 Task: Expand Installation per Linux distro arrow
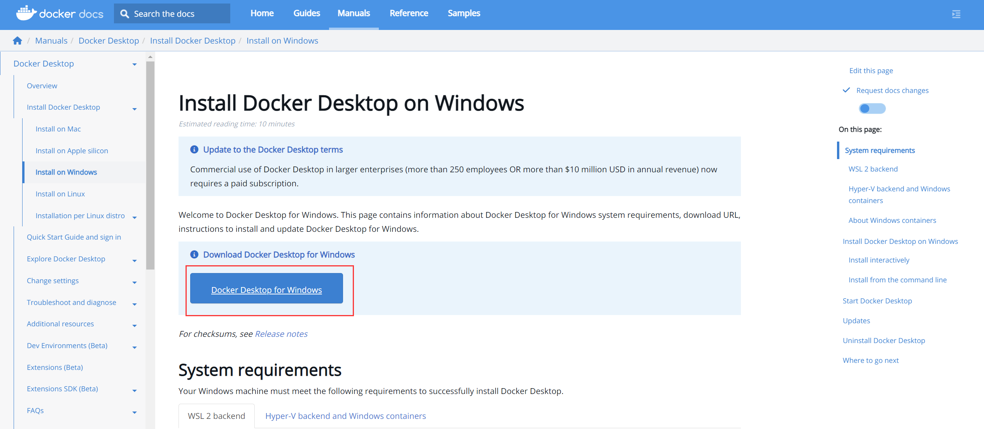point(135,217)
